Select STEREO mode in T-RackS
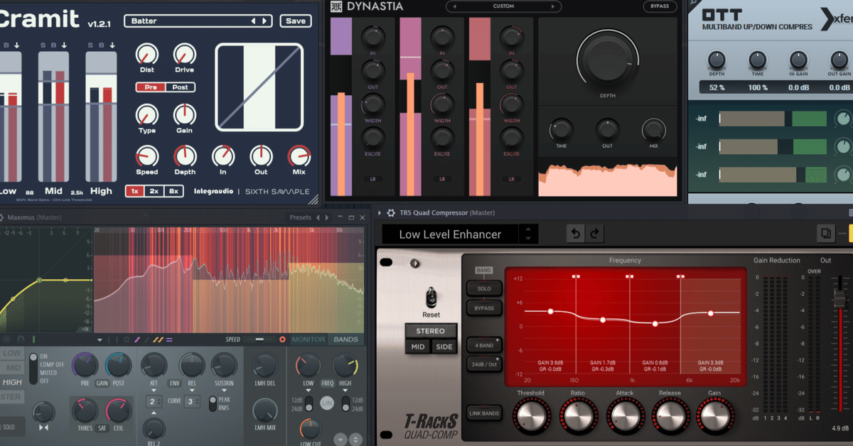 click(x=430, y=331)
